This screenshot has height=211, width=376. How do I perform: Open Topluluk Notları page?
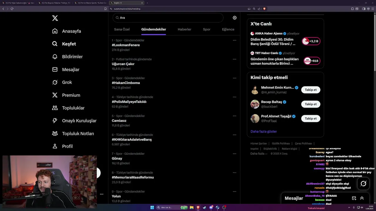pos(73,134)
